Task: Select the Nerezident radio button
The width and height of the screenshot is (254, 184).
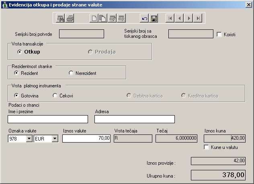Action: pos(71,73)
